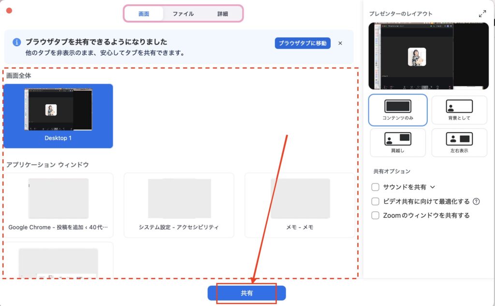Pick the 肩越し layout option

click(397, 139)
